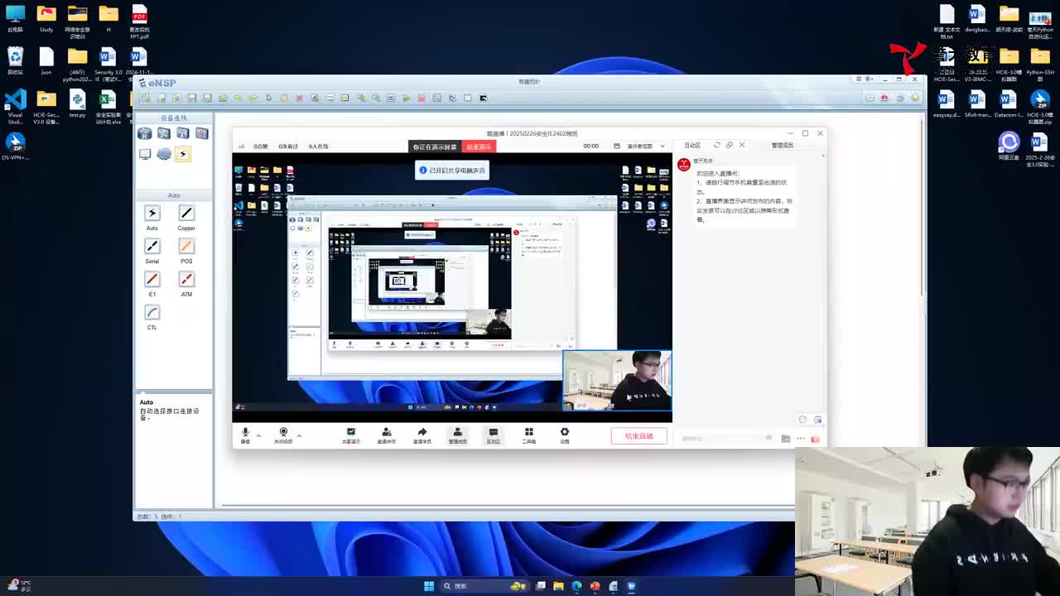The height and width of the screenshot is (596, 1060).
Task: Open the weather widget on taskbar
Action: point(20,586)
